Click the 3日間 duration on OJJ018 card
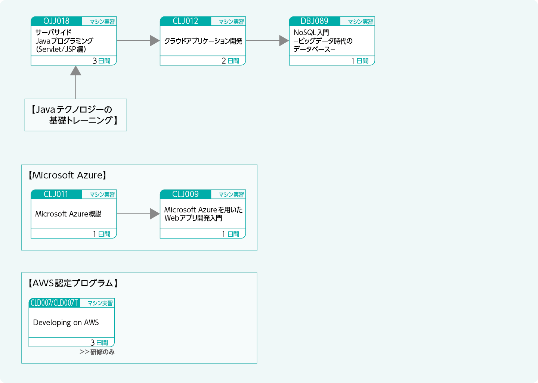 coord(102,61)
